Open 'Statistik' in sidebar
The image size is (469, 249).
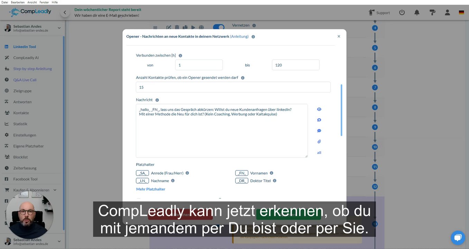click(20, 124)
